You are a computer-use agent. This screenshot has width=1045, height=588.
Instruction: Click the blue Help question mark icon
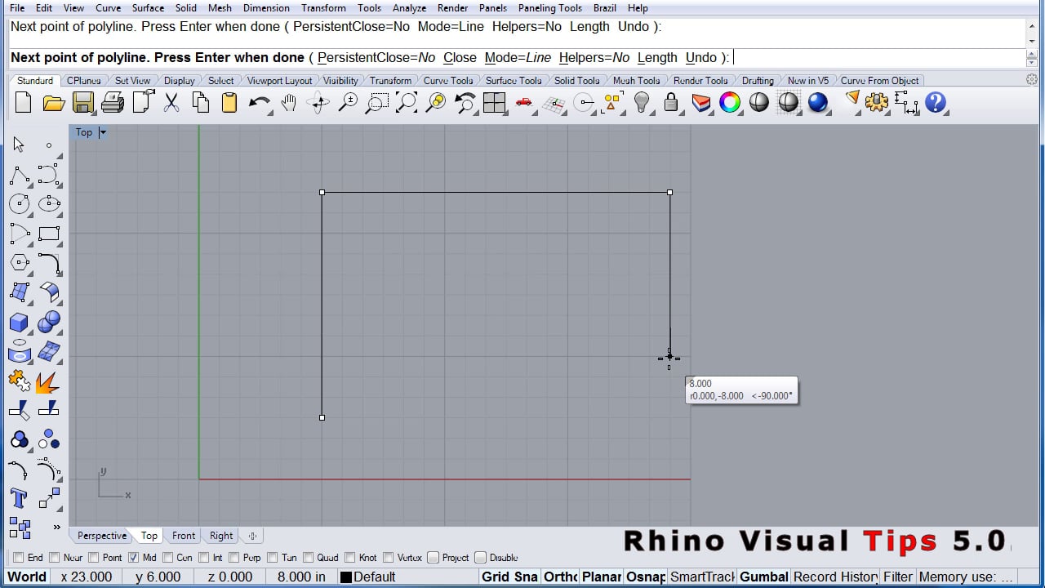click(936, 103)
